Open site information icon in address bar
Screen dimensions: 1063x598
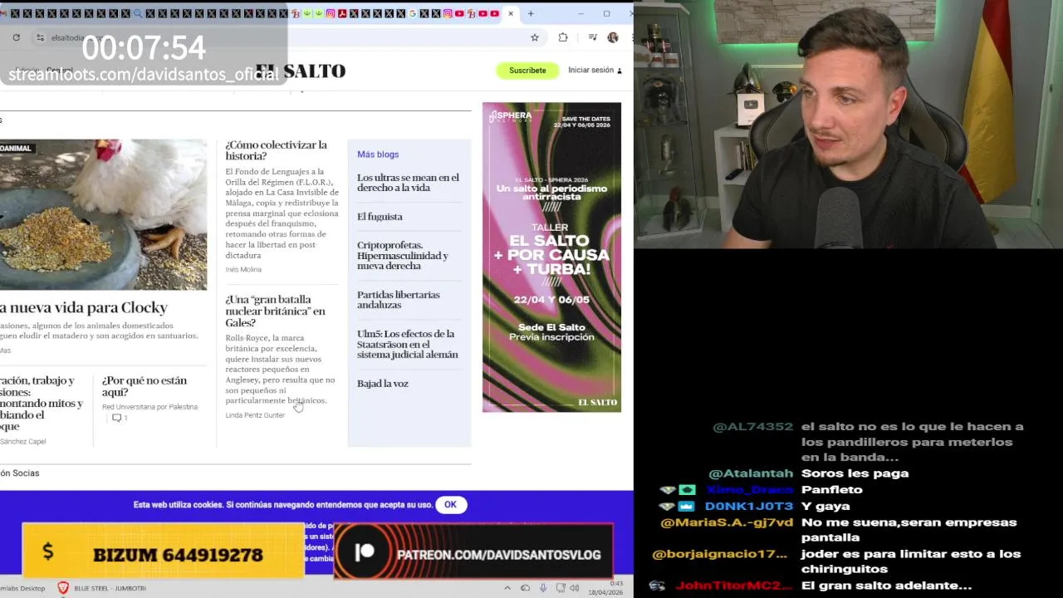(x=40, y=37)
